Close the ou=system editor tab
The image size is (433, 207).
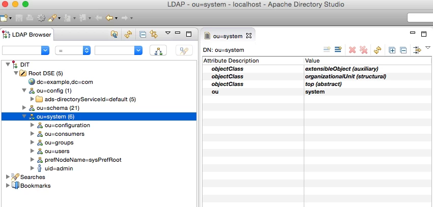pyautogui.click(x=249, y=36)
